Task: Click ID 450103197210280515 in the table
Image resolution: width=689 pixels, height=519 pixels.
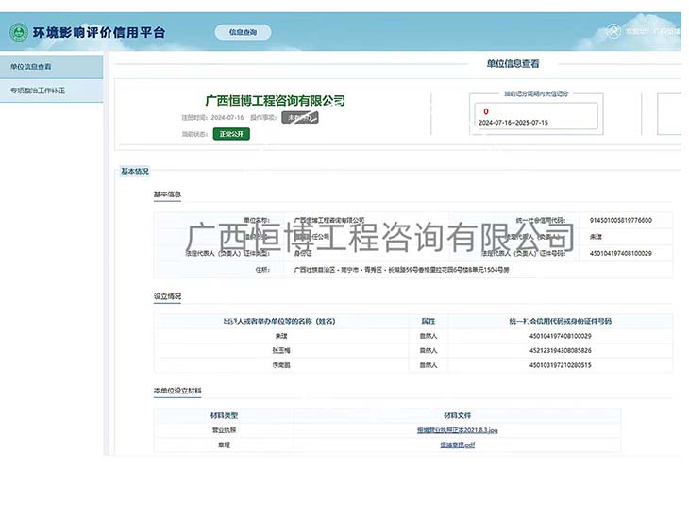Action: pos(561,365)
